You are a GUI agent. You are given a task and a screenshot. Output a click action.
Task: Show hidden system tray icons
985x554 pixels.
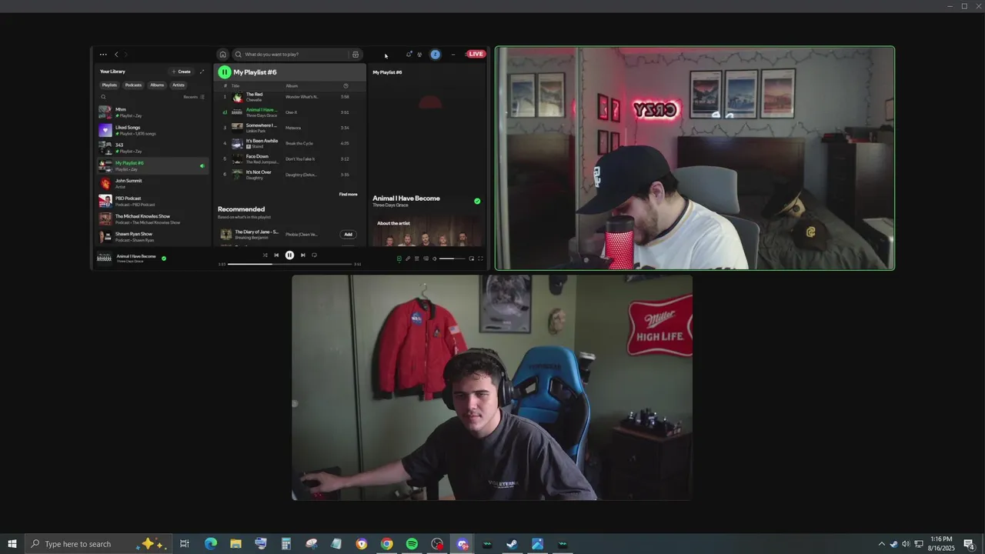[882, 544]
